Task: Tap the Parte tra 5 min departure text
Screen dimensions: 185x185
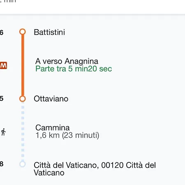Action: [74, 69]
